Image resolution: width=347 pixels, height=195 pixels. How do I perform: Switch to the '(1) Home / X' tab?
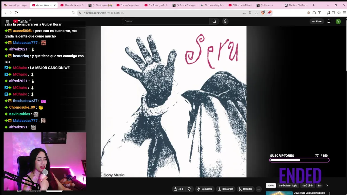coord(268,5)
